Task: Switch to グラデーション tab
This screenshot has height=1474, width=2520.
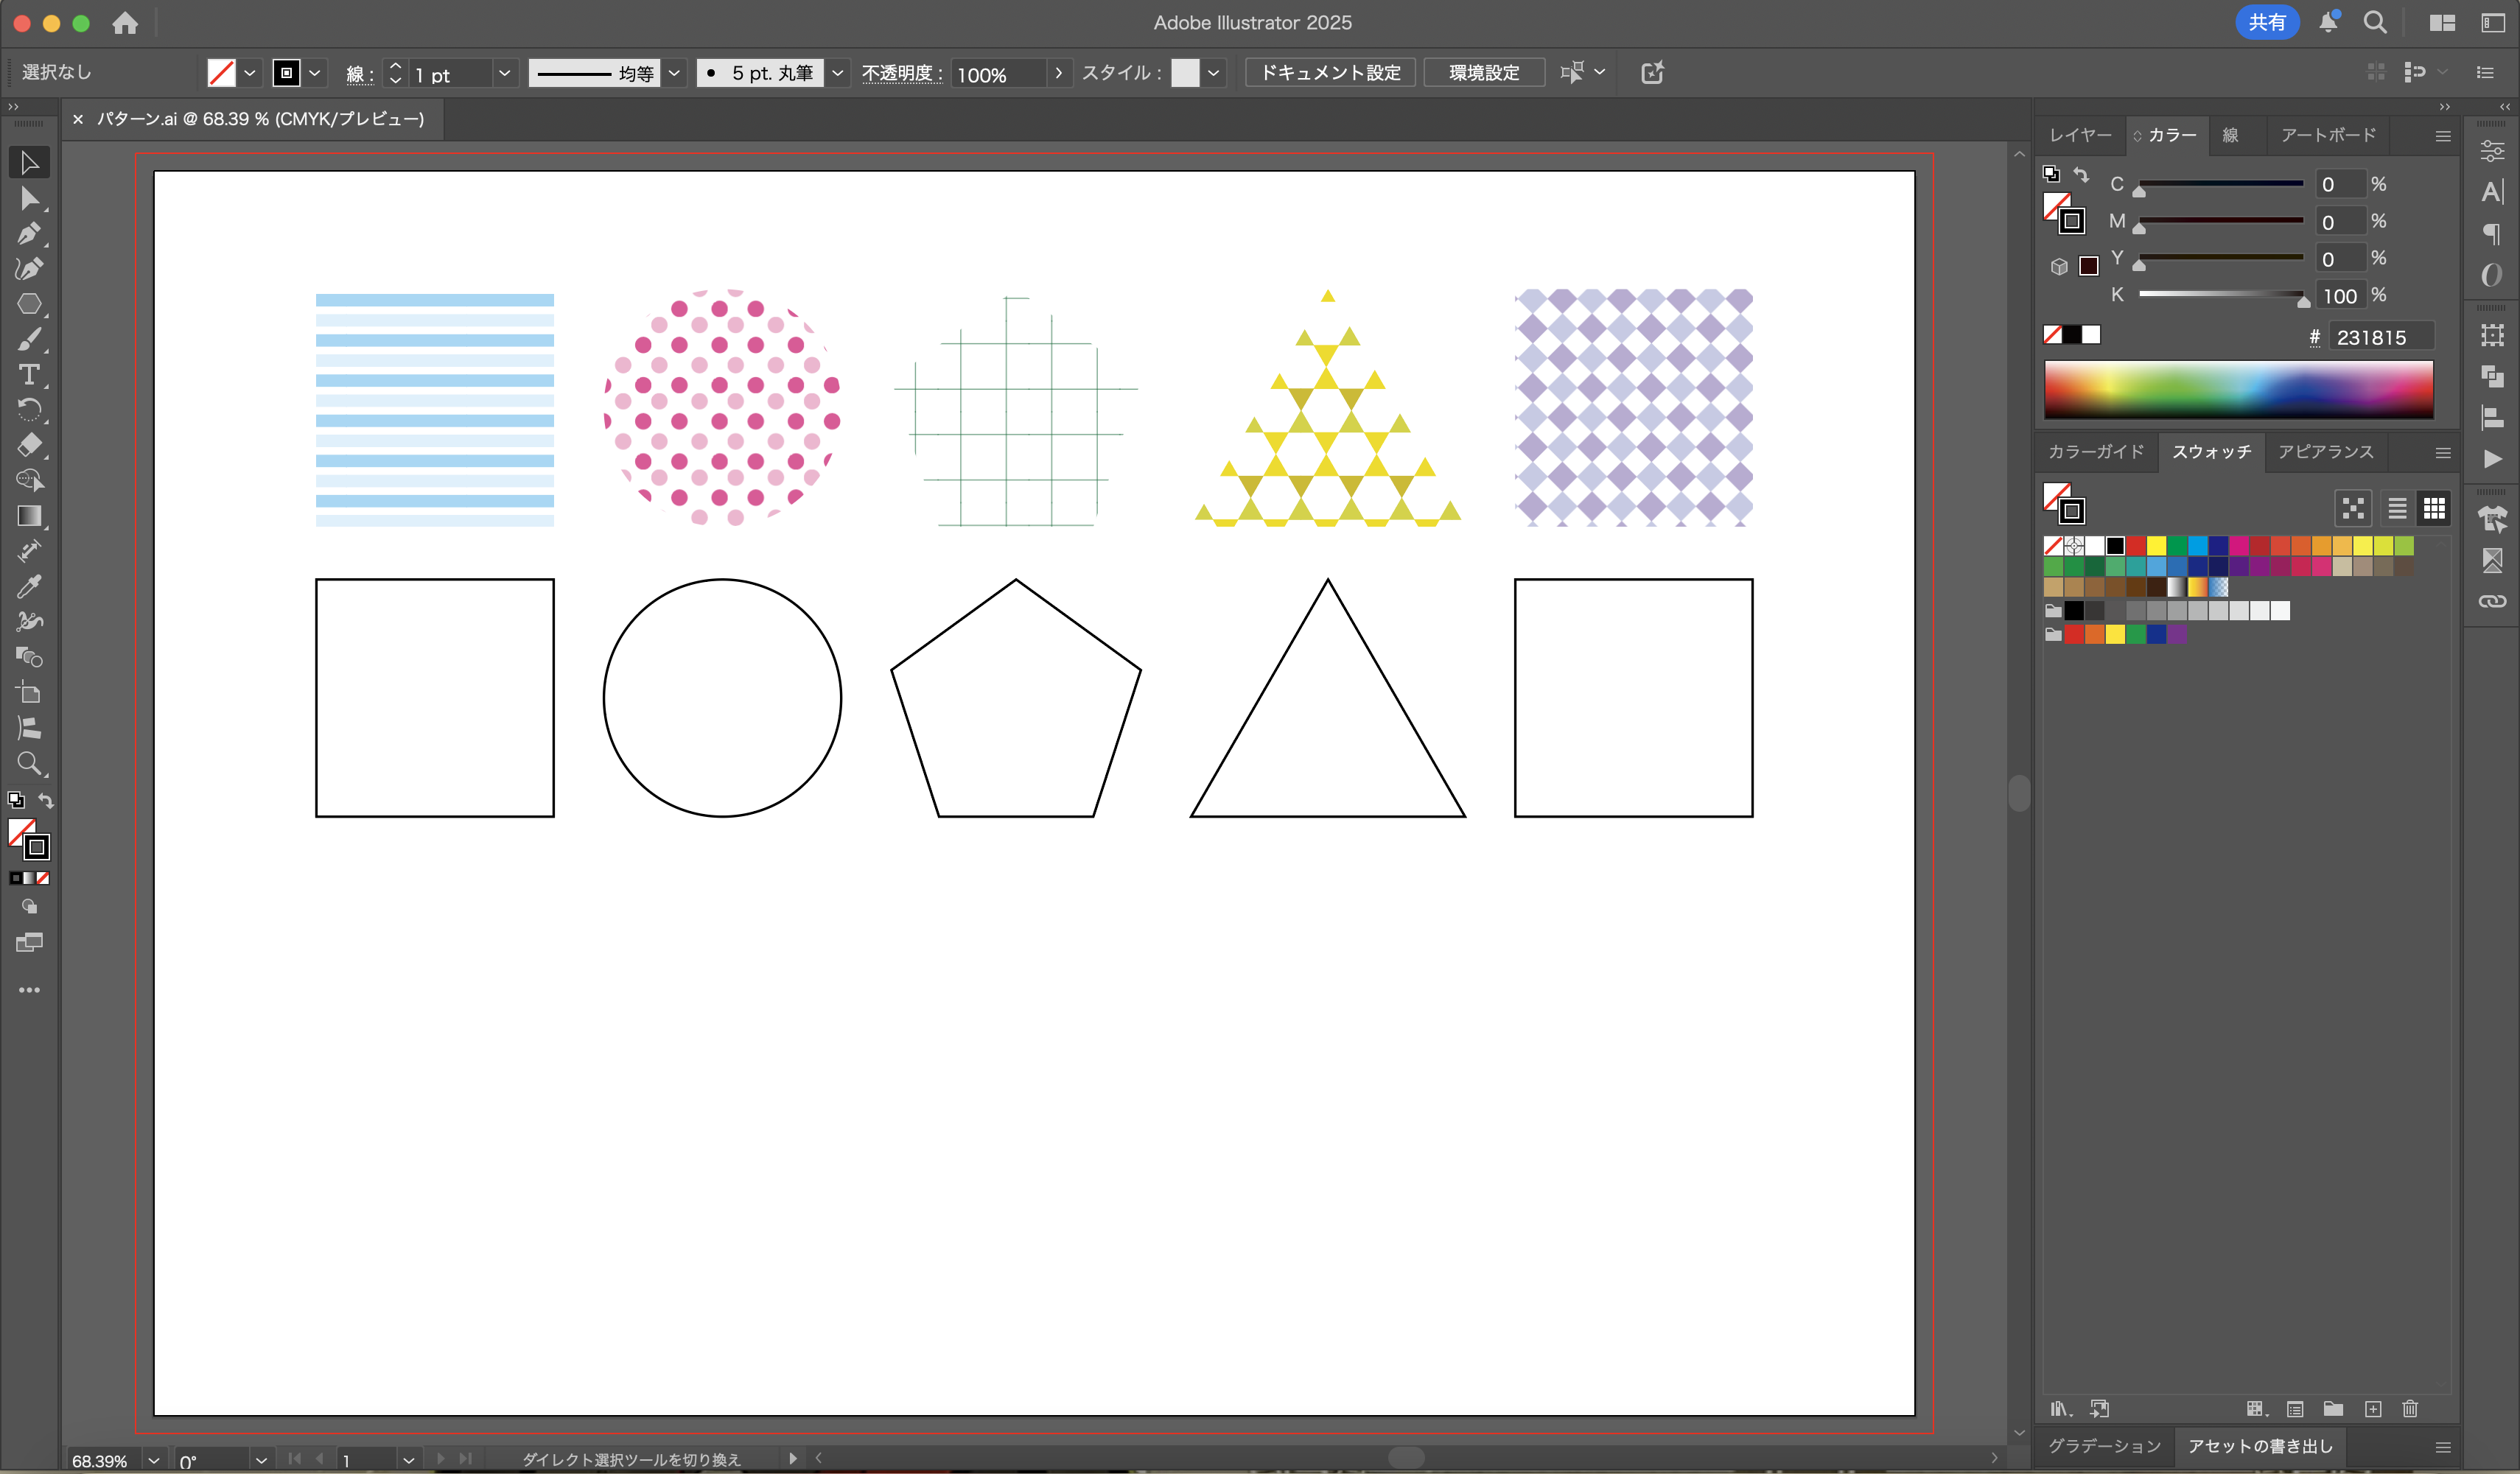Action: 2104,1447
